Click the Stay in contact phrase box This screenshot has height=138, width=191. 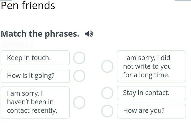(x=151, y=93)
